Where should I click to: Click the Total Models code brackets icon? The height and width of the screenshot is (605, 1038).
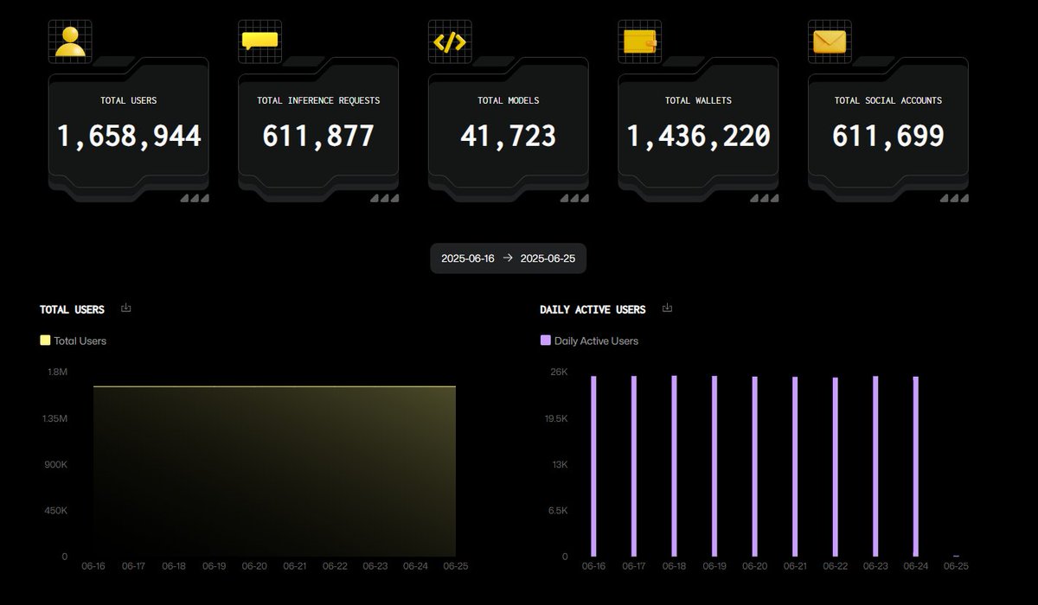pos(451,41)
